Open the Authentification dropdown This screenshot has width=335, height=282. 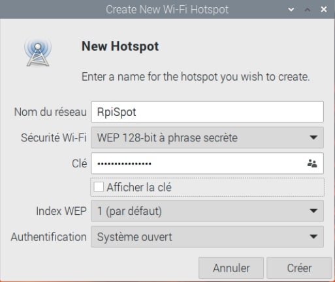tap(207, 236)
